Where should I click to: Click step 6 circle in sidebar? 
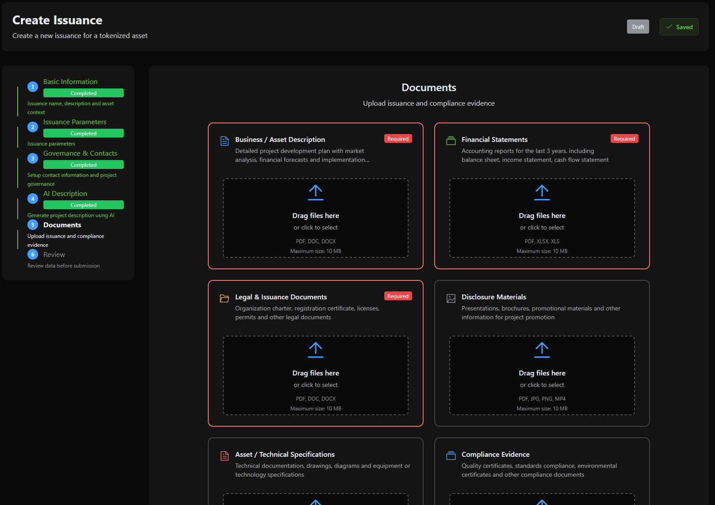click(33, 254)
